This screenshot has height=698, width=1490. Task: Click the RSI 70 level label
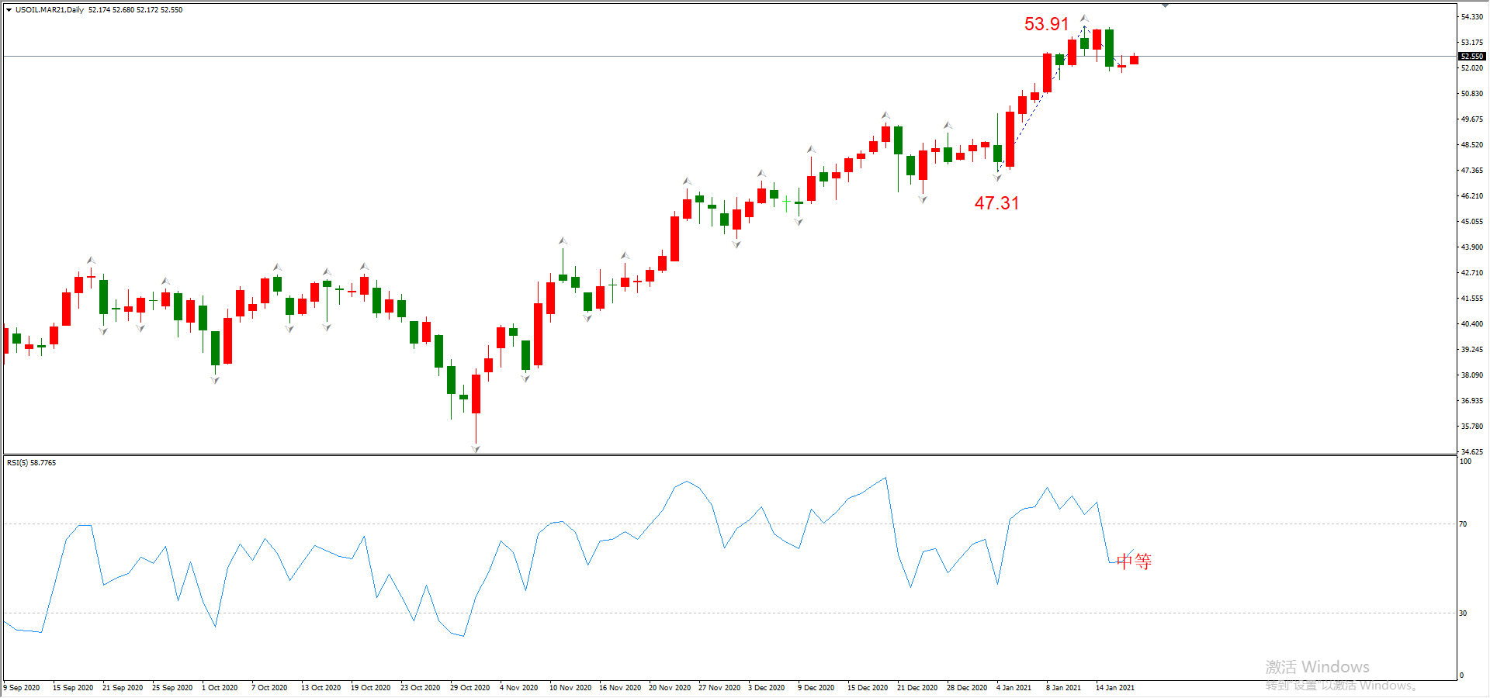[1463, 524]
